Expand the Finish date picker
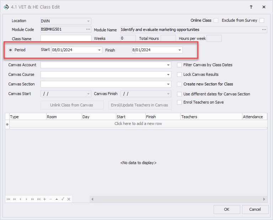This screenshot has height=220, width=273. [x=180, y=50]
